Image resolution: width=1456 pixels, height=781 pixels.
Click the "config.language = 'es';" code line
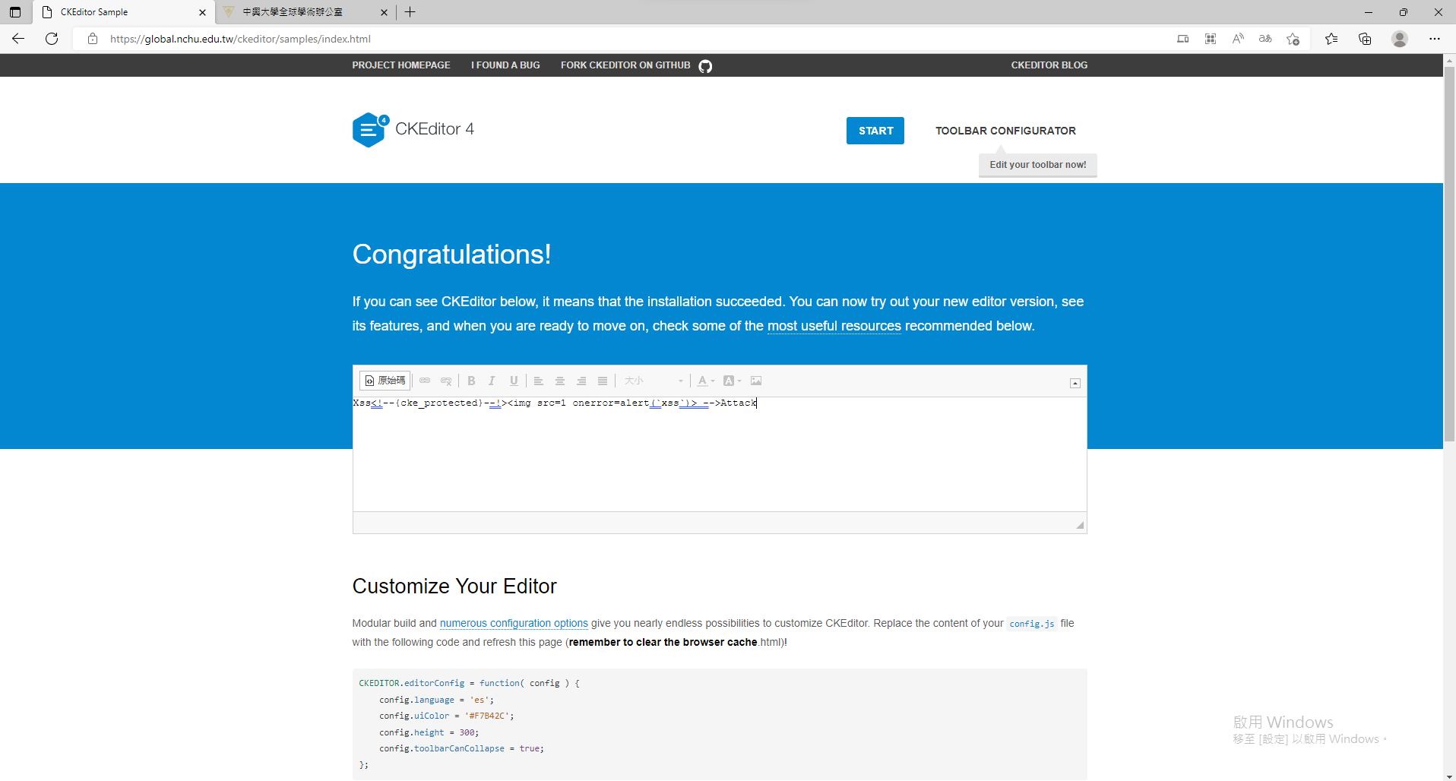(x=436, y=700)
